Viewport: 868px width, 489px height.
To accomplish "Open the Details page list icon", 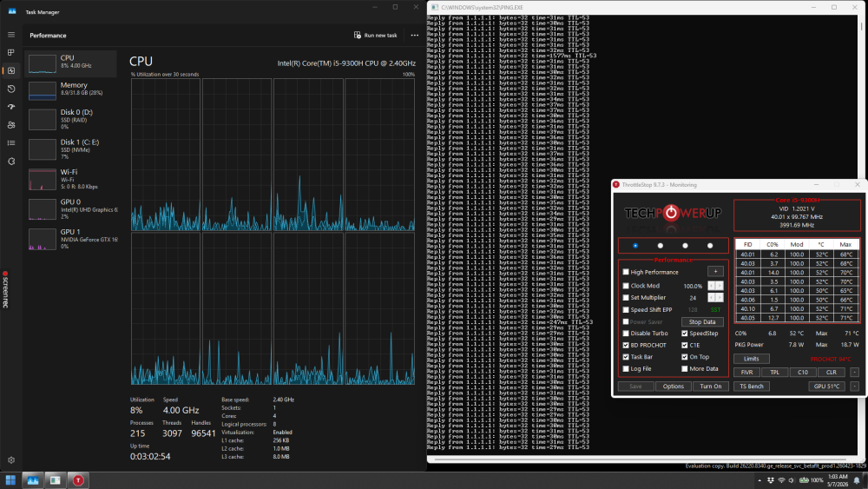I will point(11,143).
